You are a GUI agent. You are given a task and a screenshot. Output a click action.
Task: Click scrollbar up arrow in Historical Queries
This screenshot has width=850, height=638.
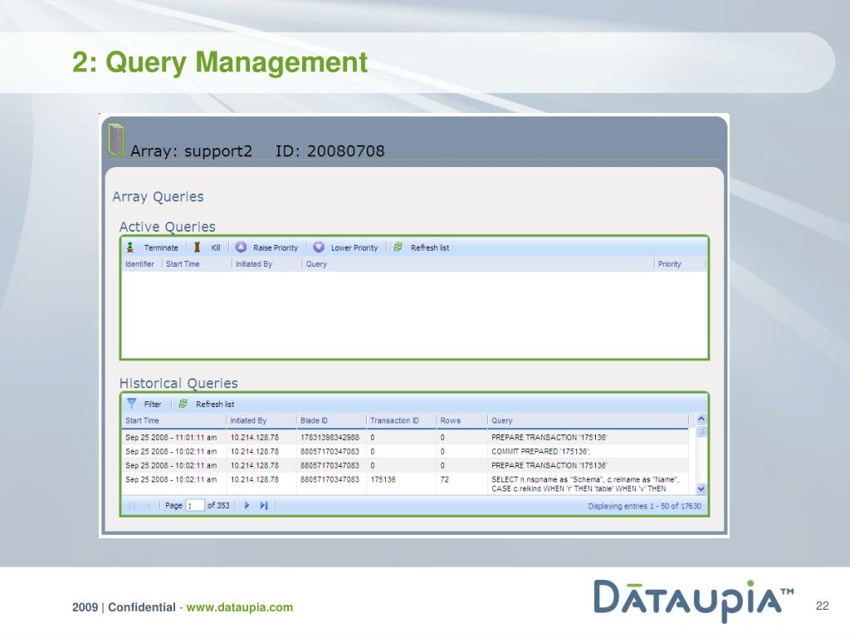coord(701,419)
